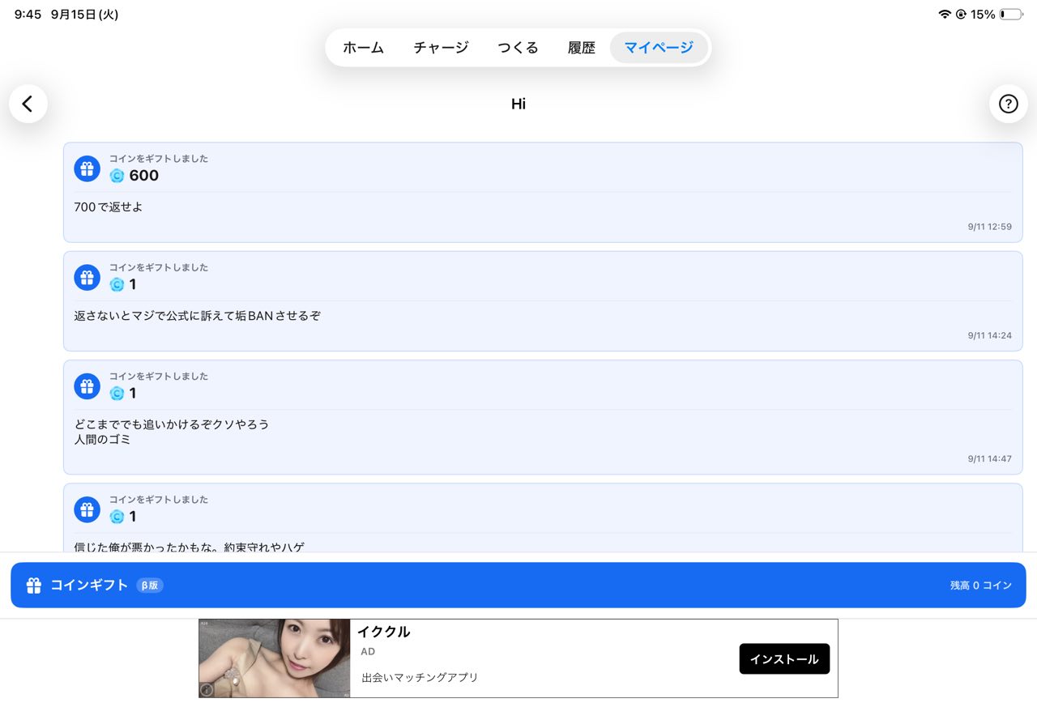Tap the イククル ad photo thumbnail
Screen dimensions: 1037x720
(275, 658)
